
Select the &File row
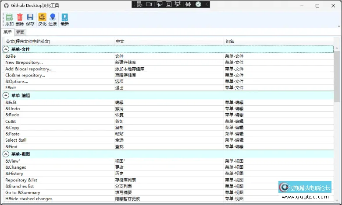[x=168, y=56]
